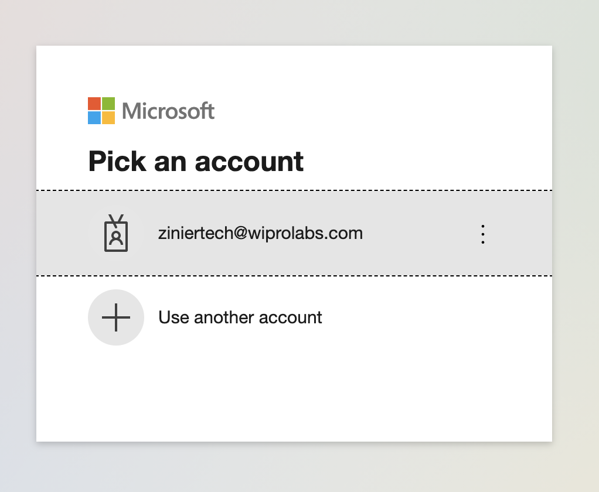Click the gray circle around the plus sign
Screen dimensions: 599x492
pos(116,317)
